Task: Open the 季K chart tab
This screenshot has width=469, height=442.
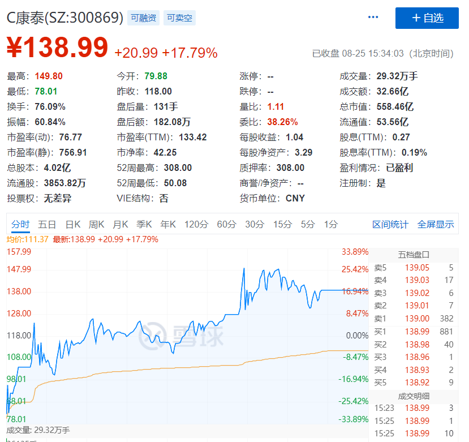Action: [144, 224]
